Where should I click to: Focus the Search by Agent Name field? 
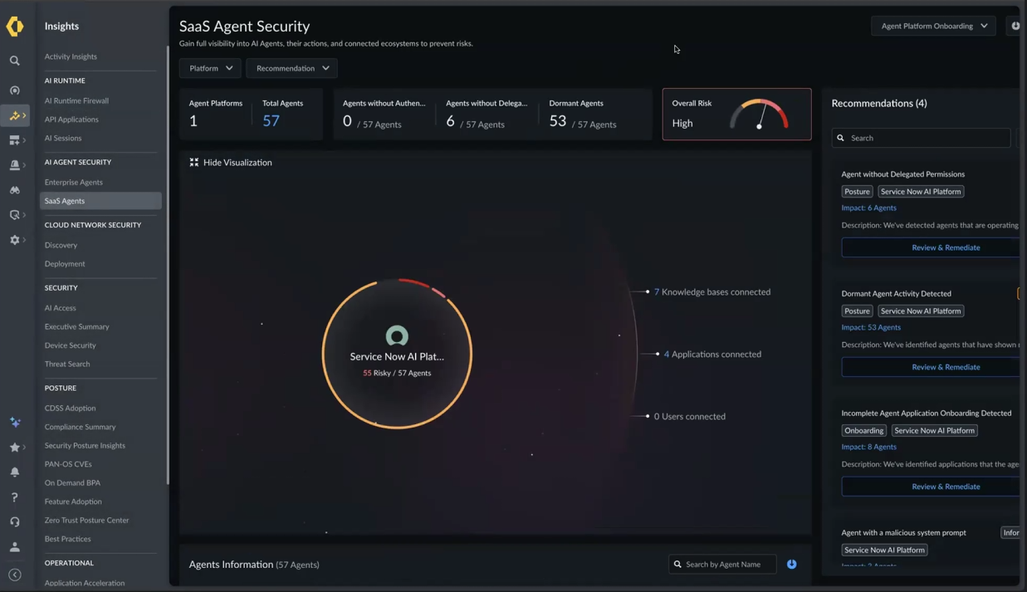[x=722, y=565]
